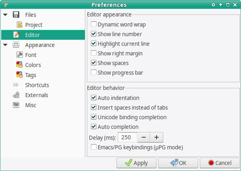The height and width of the screenshot is (171, 241).
Task: Increase delay with plus button
Action: pos(157,137)
